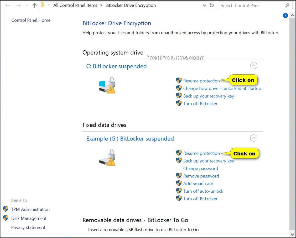Click the Operating system drive heading
Screen dimensions: 296x238
(x=113, y=53)
